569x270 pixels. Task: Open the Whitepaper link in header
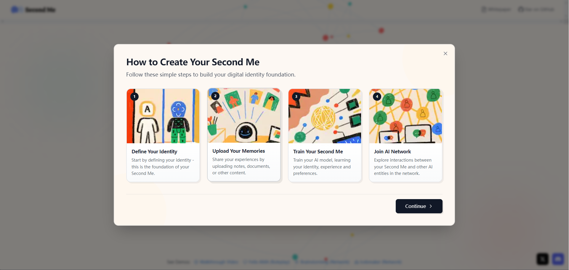496,9
